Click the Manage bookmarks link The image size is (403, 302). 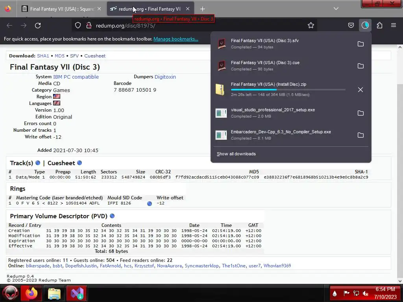(x=176, y=39)
